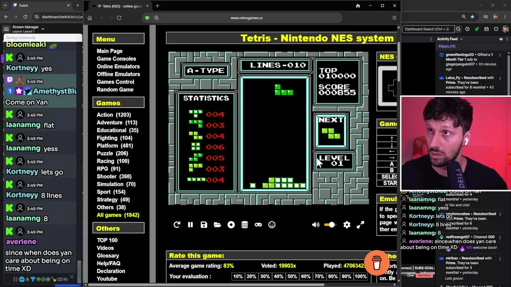Open Twitch dashboard help icon

467,29
